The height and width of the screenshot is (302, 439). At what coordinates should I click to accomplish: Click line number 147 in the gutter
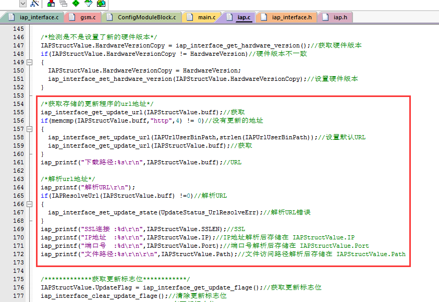18,45
